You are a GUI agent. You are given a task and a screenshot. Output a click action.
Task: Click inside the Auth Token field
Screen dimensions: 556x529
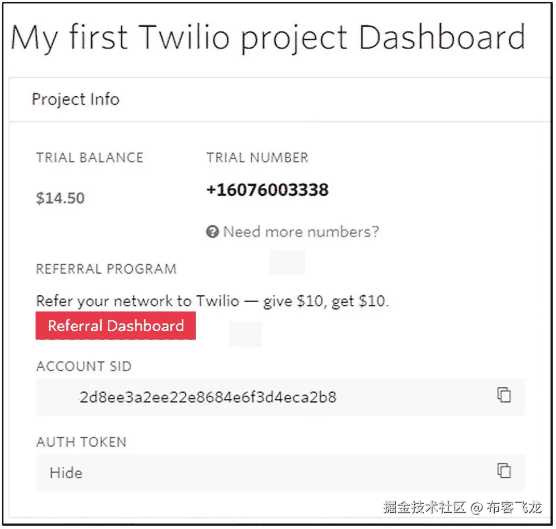(x=278, y=473)
